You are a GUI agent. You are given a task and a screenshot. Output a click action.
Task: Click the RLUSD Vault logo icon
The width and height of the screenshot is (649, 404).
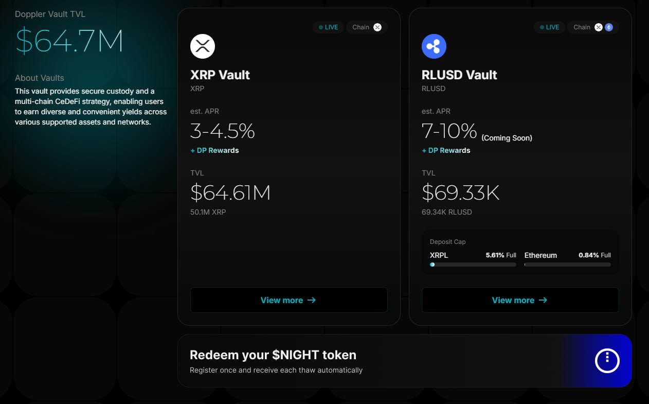pos(434,46)
